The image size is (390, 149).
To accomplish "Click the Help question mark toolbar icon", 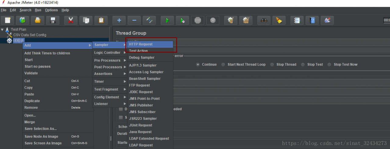I will (312, 20).
